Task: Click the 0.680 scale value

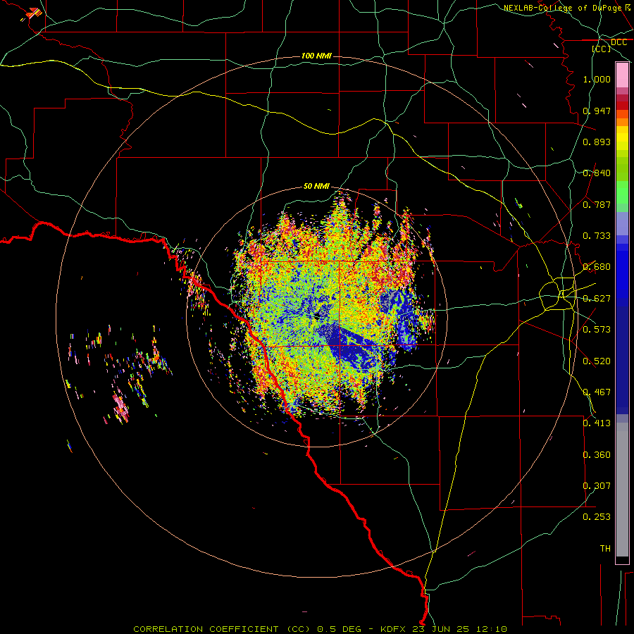Action: (597, 267)
